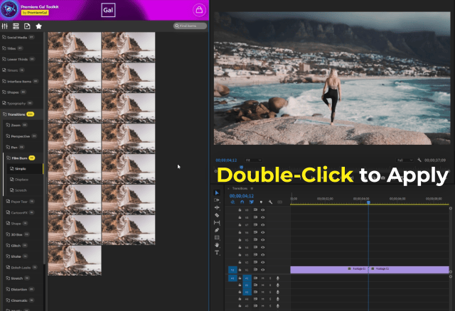Viewport: 455px width, 311px height.
Task: Toggle sync lock on track A1
Action: coord(255,278)
